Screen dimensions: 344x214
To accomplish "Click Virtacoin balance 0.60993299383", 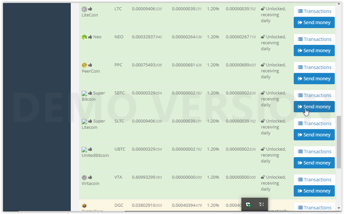I will coord(147,177).
